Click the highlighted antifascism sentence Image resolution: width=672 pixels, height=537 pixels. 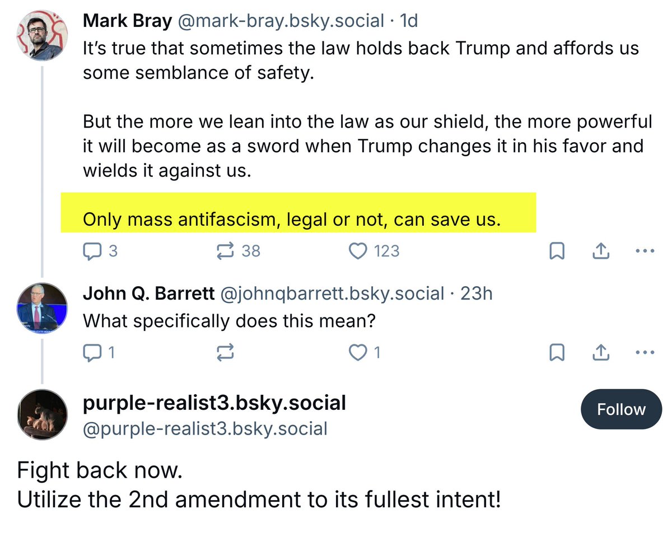coord(291,220)
